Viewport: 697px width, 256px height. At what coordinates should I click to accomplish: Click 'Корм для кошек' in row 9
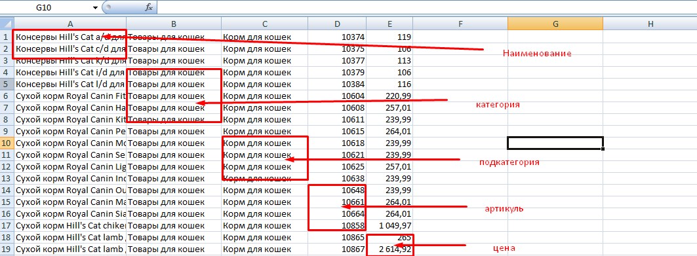point(265,131)
